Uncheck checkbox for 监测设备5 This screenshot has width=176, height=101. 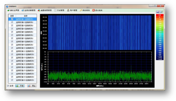[x=12, y=32]
